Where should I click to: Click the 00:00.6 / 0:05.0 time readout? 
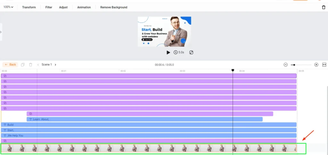[164, 65]
